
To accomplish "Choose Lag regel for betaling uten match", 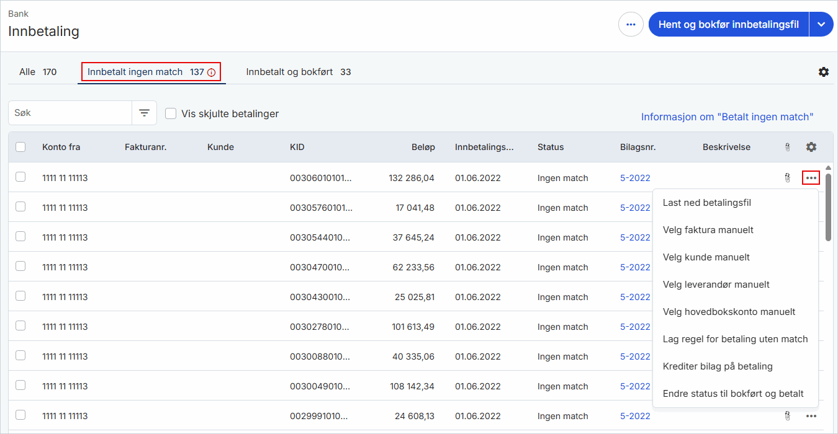I will (736, 339).
